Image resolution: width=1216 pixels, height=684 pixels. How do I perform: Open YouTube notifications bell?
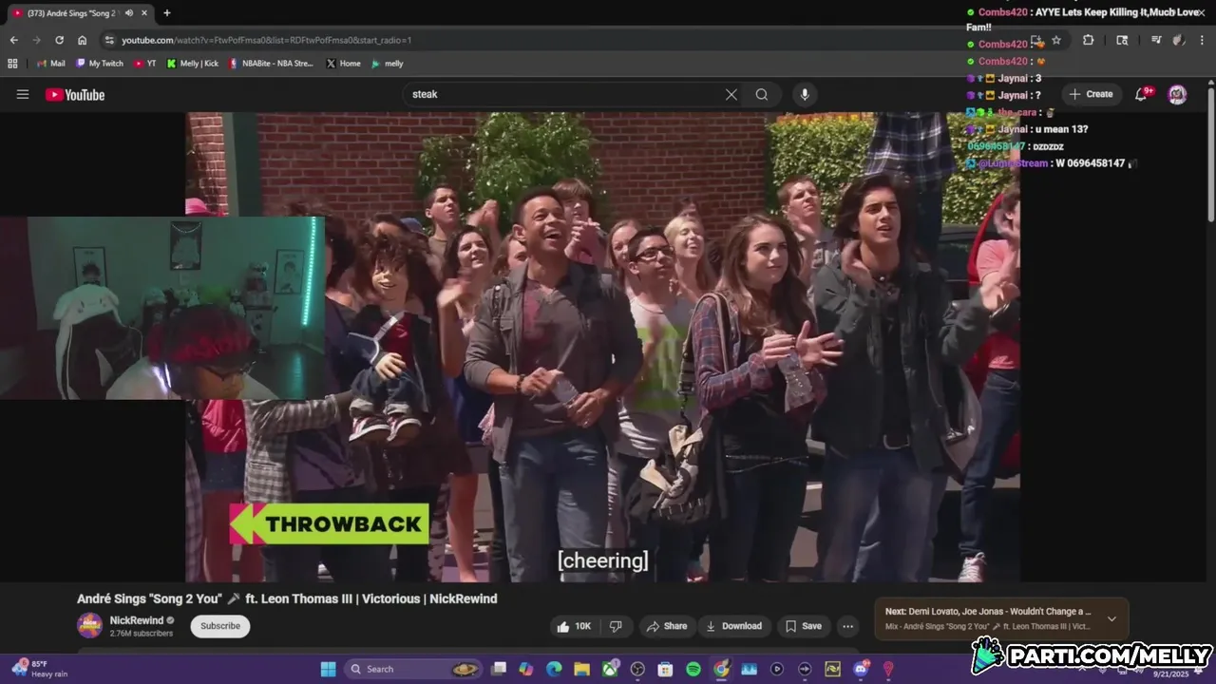[1142, 94]
